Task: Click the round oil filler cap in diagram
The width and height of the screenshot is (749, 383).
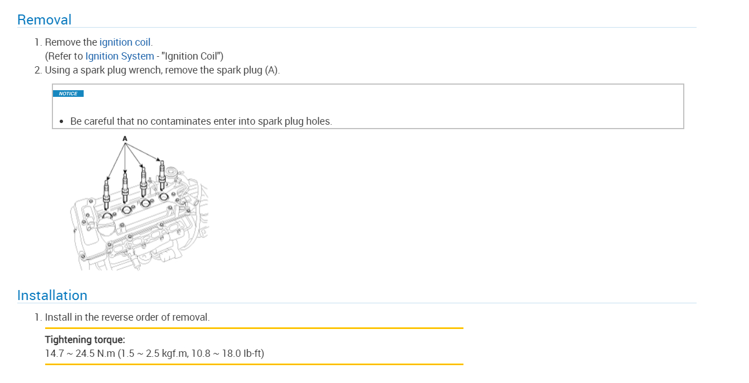Action: [x=107, y=227]
